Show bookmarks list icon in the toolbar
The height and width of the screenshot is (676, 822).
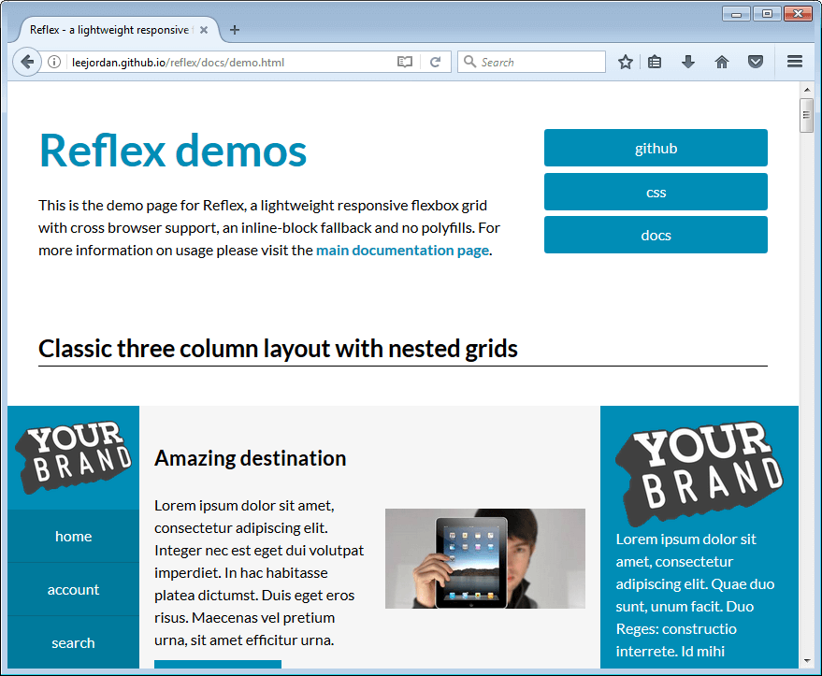click(x=655, y=63)
